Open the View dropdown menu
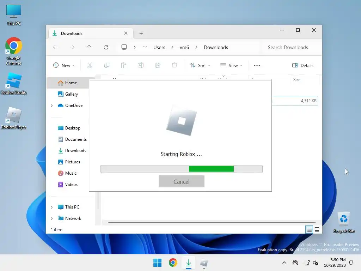Screen dimensions: 361x271 (x=231, y=65)
